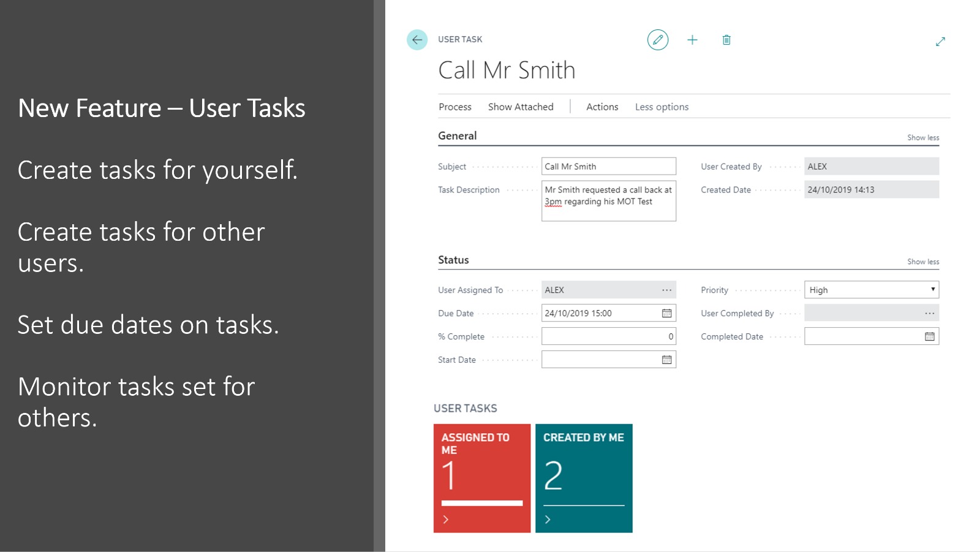This screenshot has height=552, width=980.
Task: Click the plus icon to add task
Action: (x=692, y=40)
